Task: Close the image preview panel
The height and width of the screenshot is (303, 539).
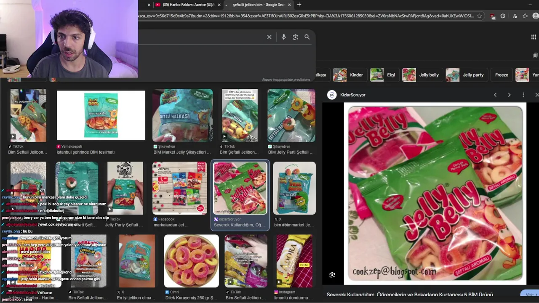Action: tap(536, 95)
